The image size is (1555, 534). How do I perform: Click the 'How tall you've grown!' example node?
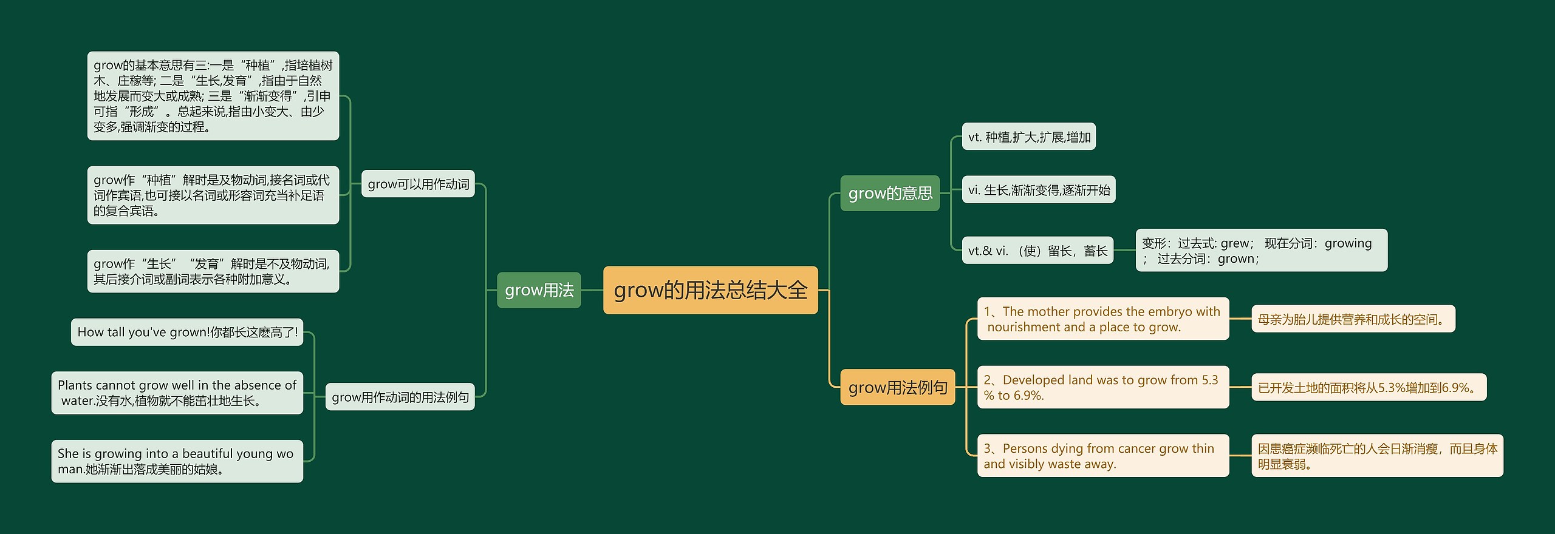187,332
